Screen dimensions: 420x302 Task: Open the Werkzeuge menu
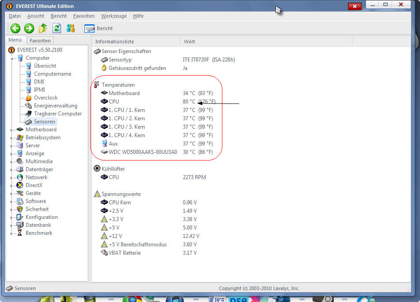pyautogui.click(x=114, y=16)
